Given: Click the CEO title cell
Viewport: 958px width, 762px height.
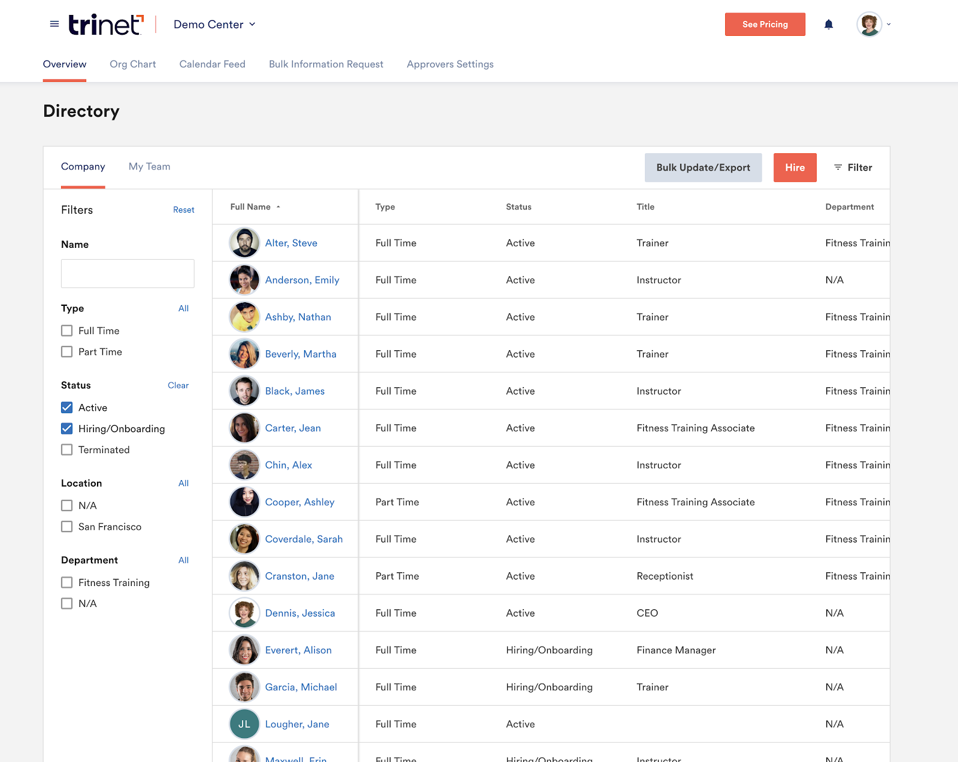Looking at the screenshot, I should click(x=647, y=613).
